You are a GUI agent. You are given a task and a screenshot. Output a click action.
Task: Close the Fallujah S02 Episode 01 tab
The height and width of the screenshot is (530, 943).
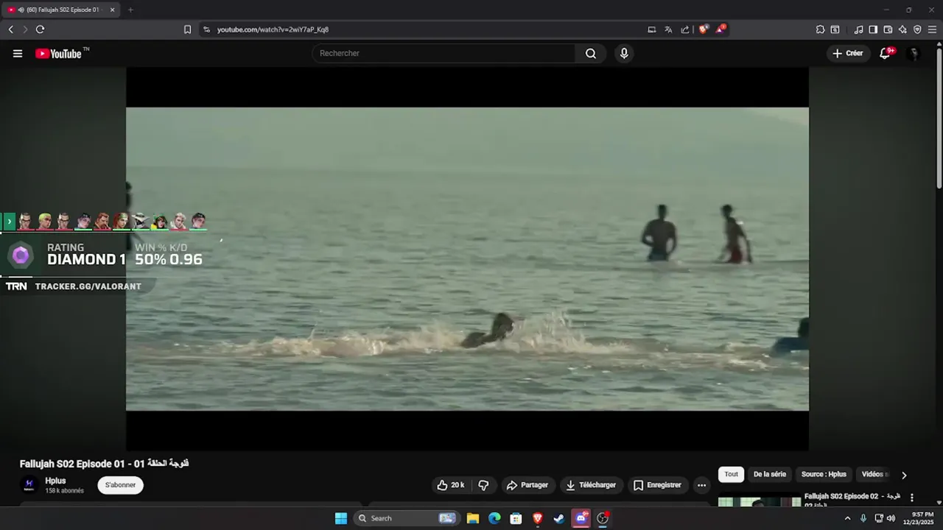112,10
